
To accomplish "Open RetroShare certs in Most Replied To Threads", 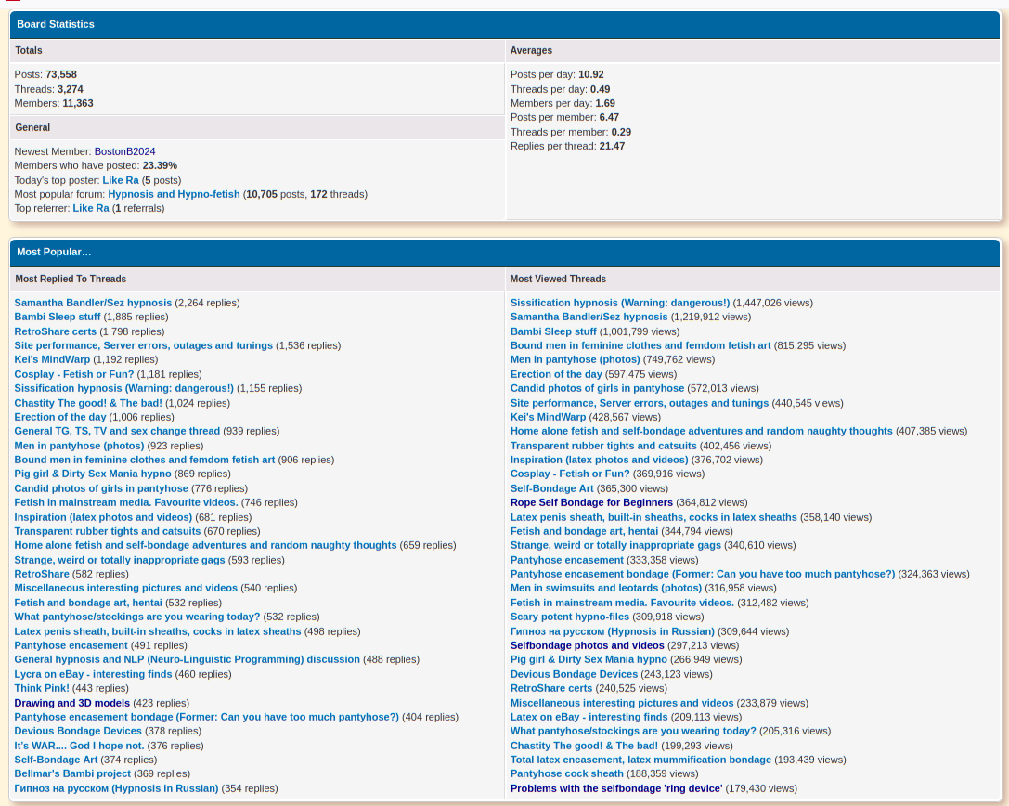I will point(56,331).
